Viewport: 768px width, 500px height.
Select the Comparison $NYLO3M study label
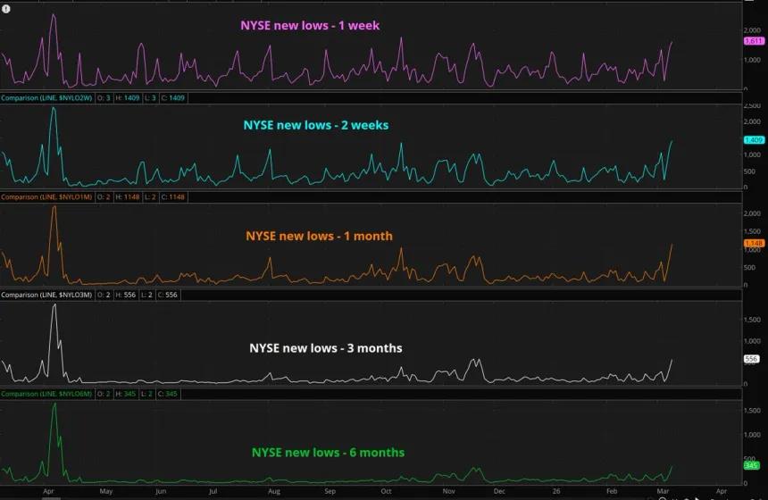[46, 295]
